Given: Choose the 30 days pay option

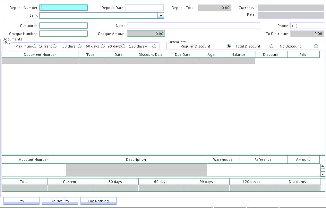Looking at the screenshot, I should point(80,46).
